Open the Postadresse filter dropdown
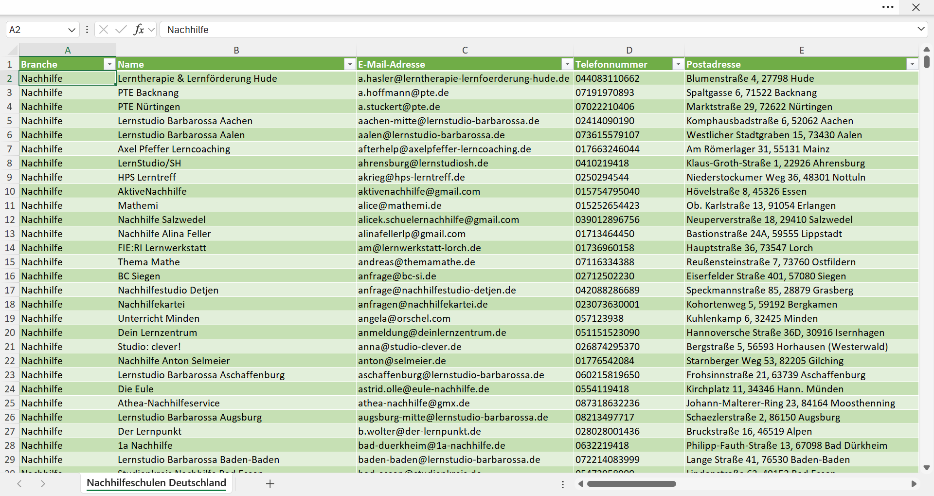 pos(912,64)
